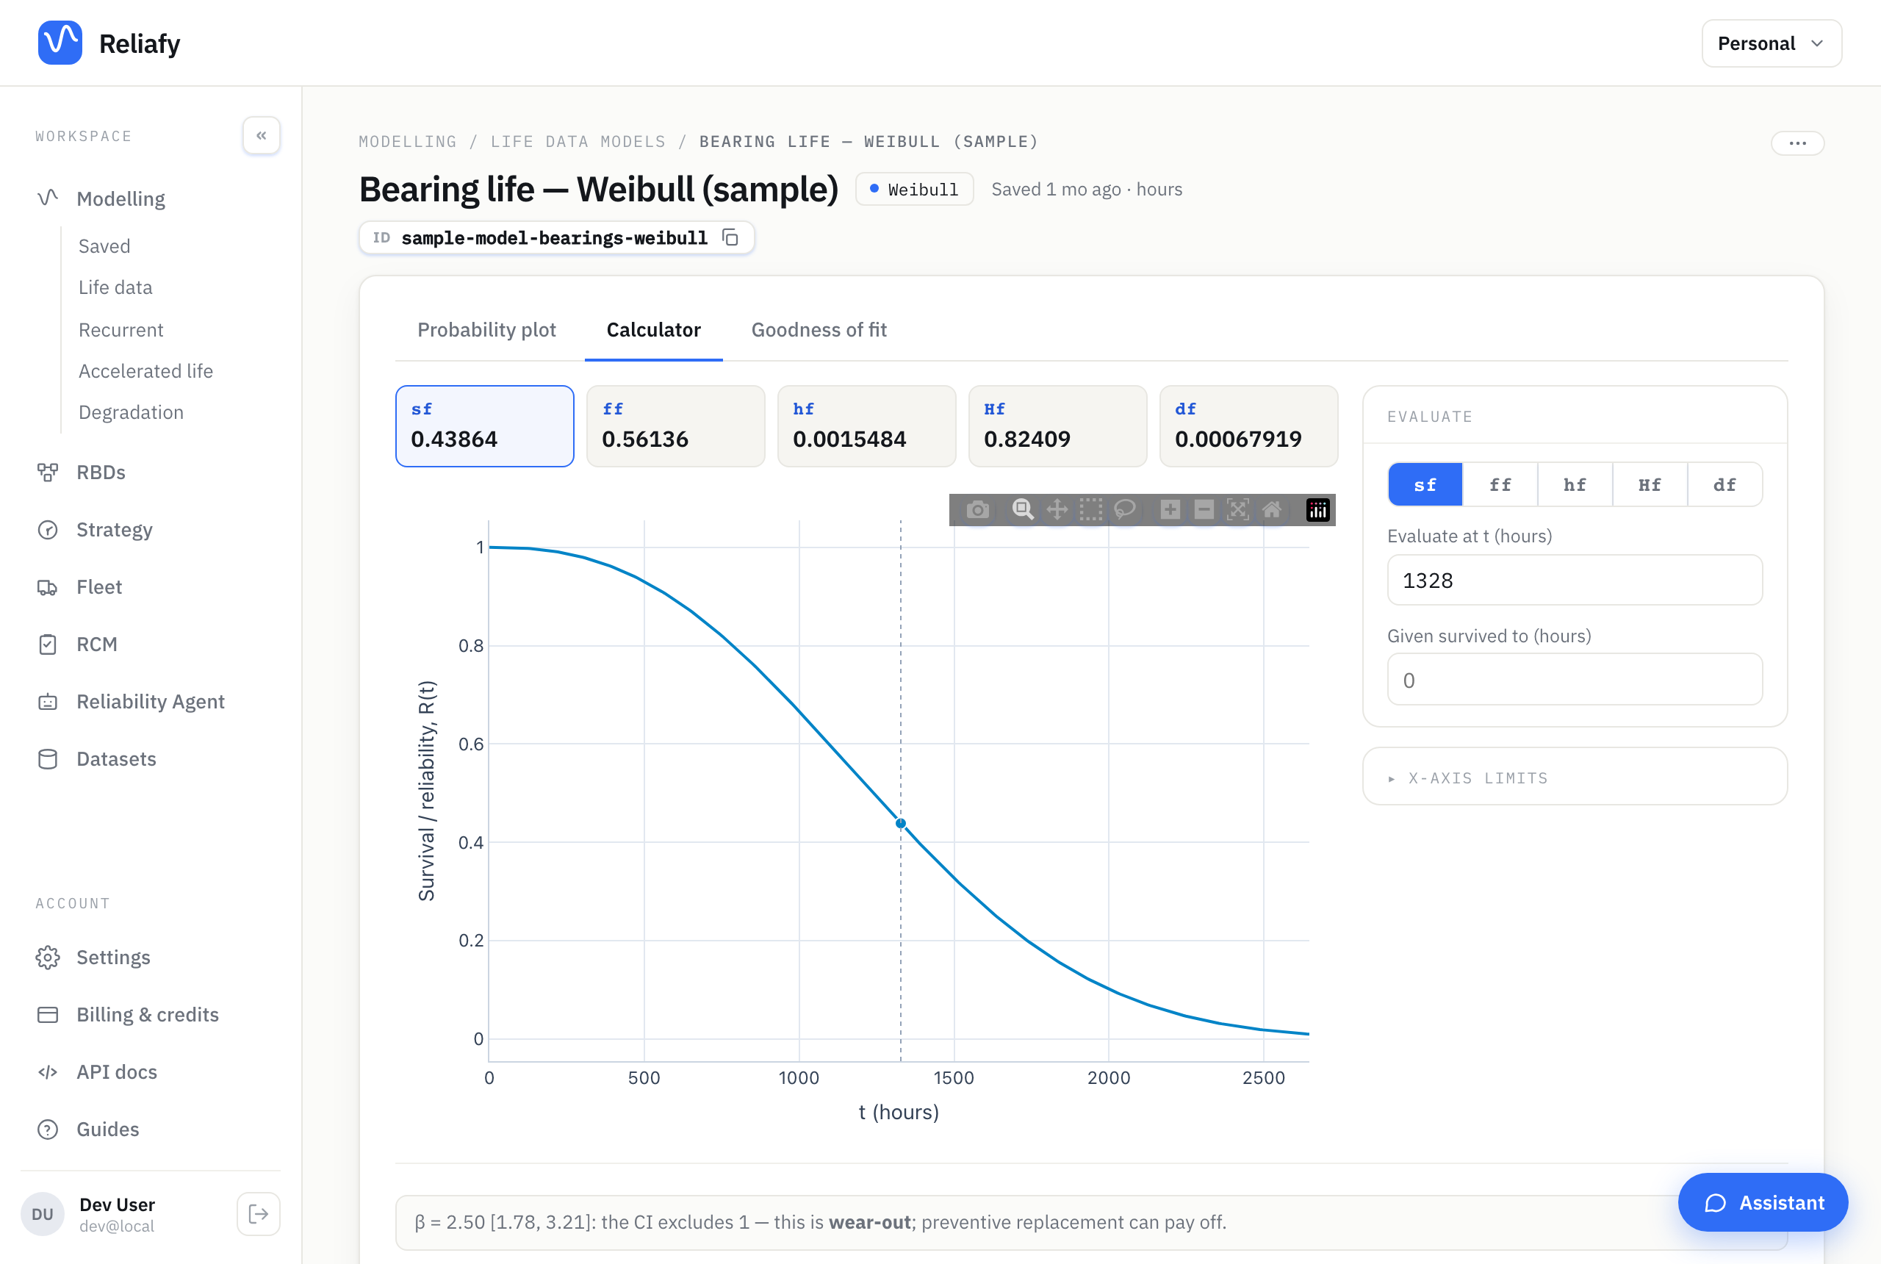
Task: Reset chart axes with the home icon
Action: (1272, 509)
